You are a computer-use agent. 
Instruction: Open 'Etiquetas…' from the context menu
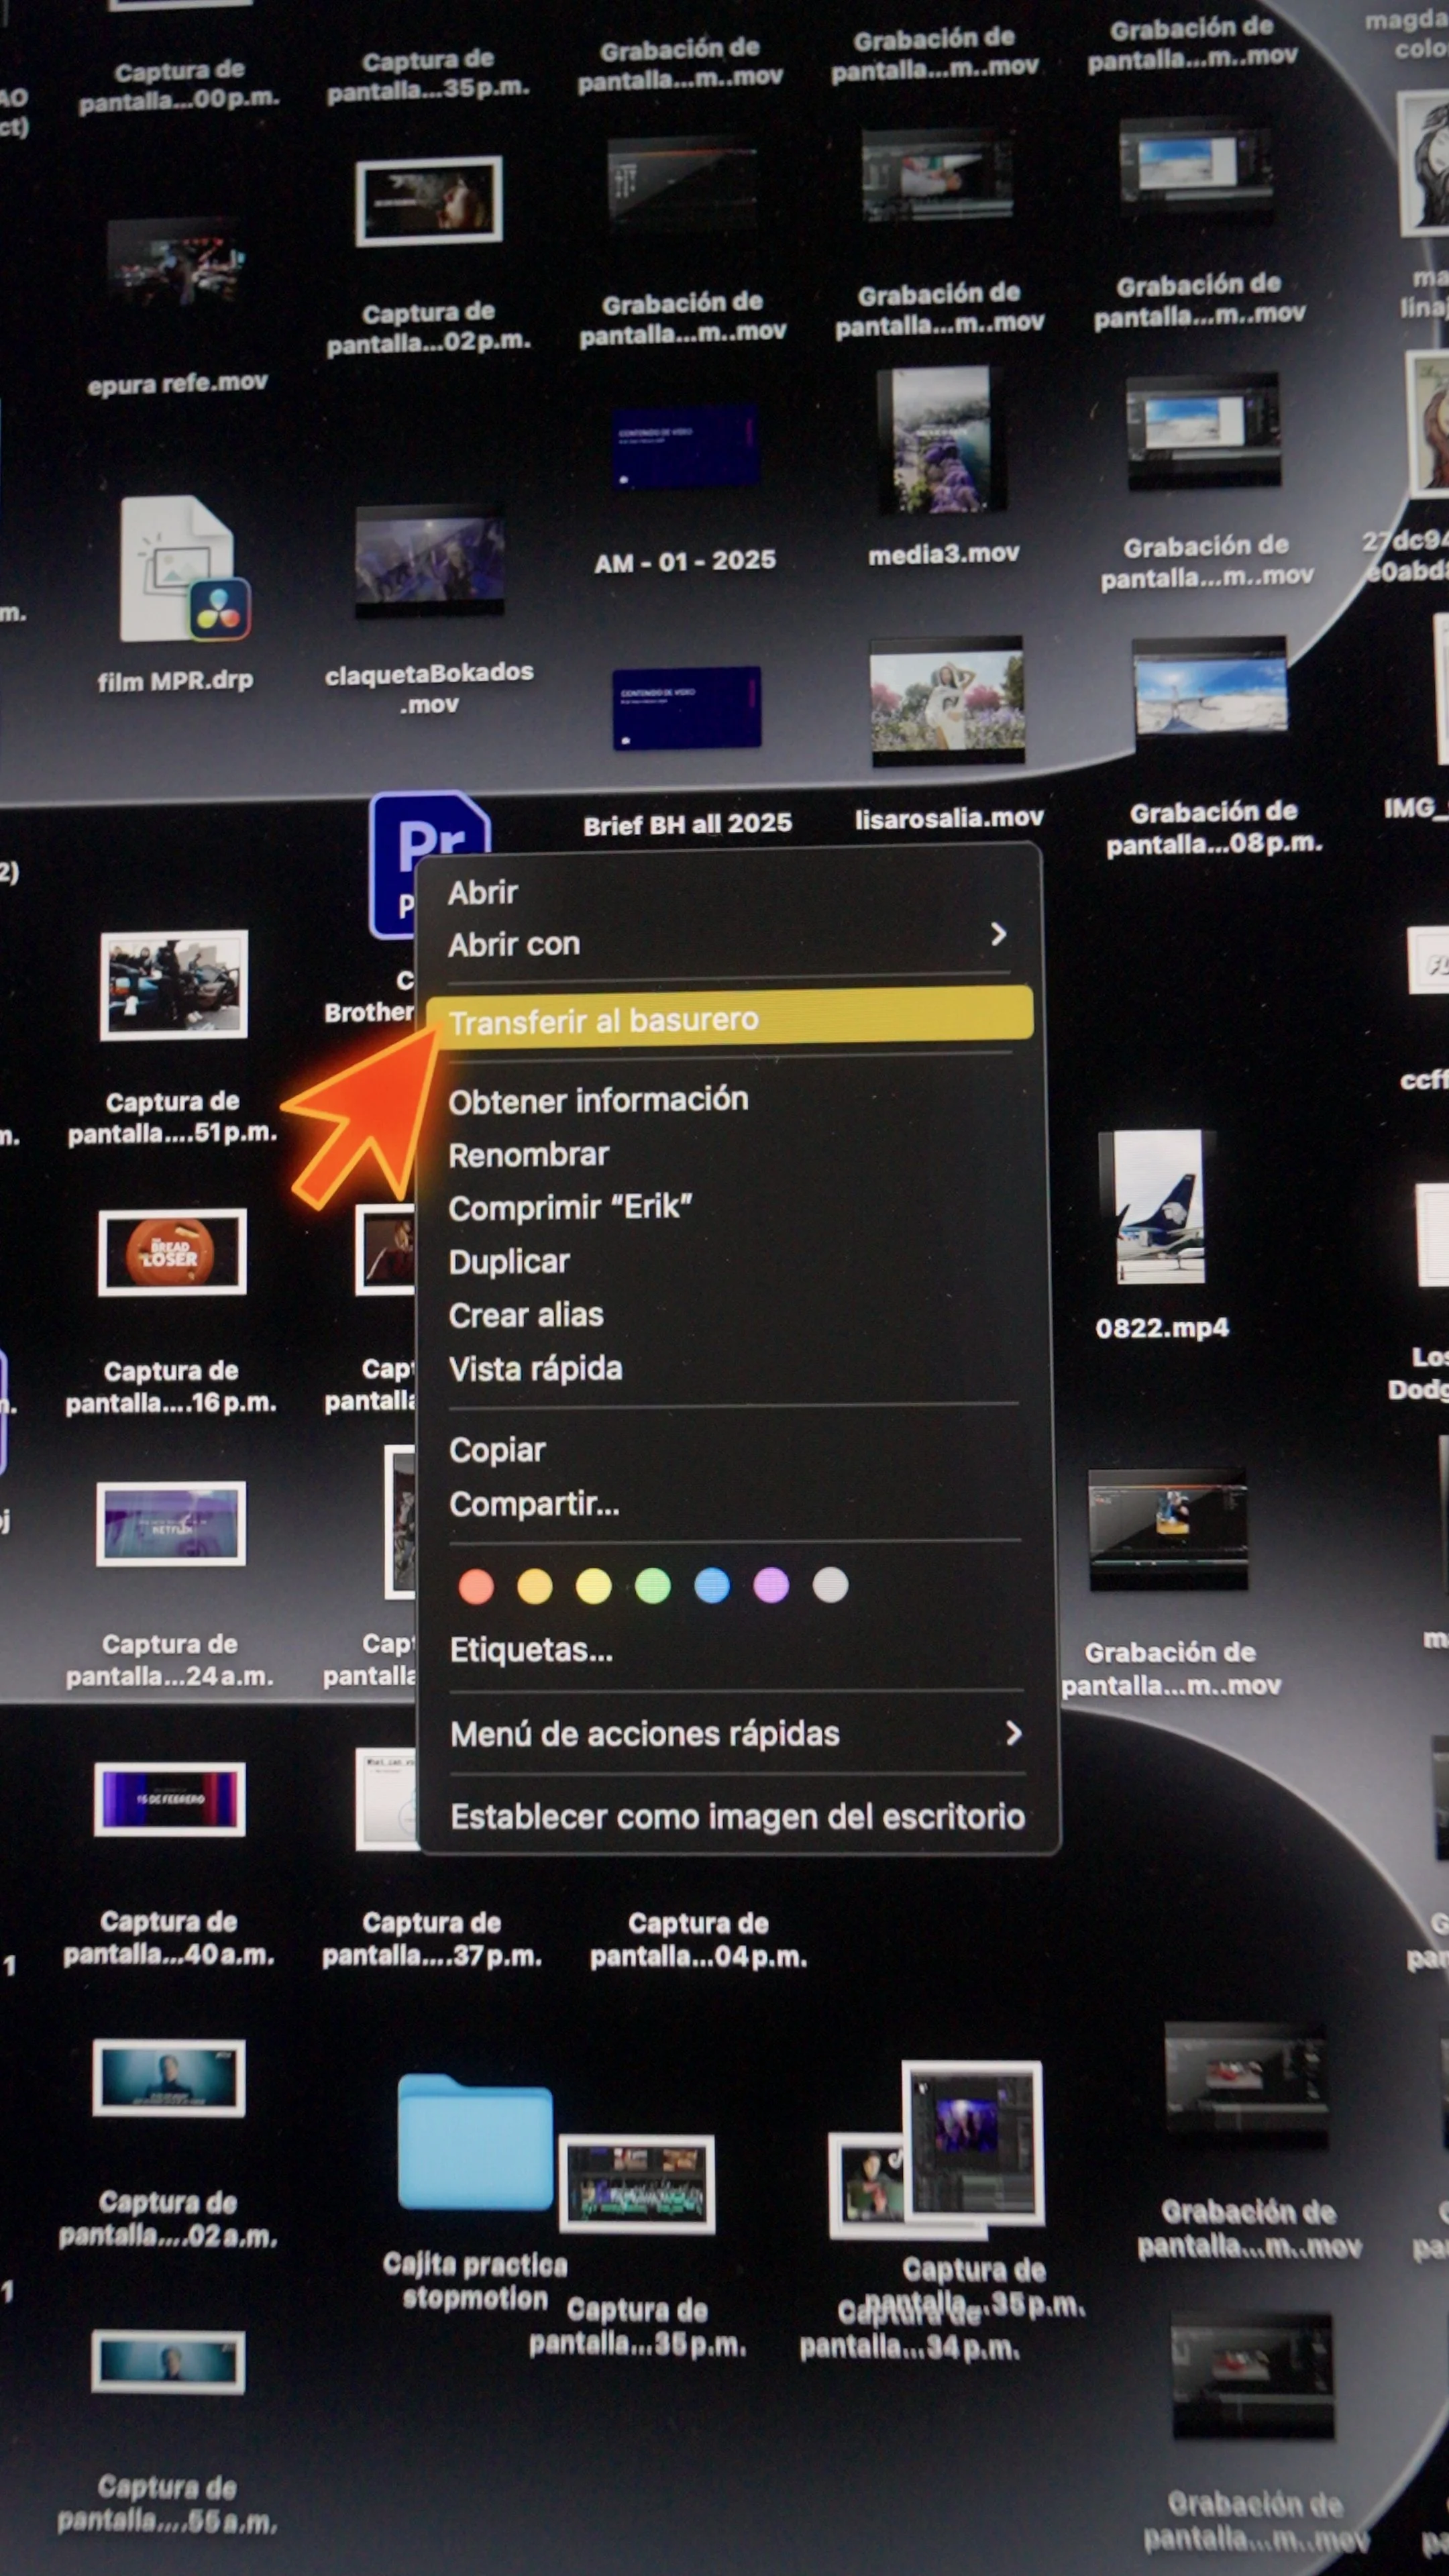pos(531,1649)
